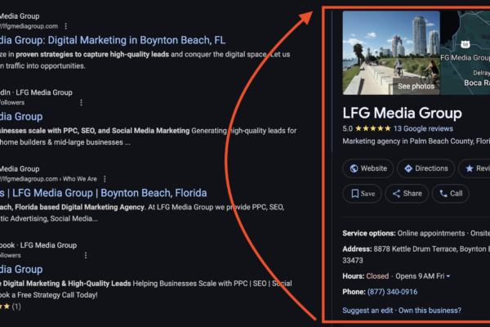Open Directions to LFG Media Group

(x=425, y=168)
